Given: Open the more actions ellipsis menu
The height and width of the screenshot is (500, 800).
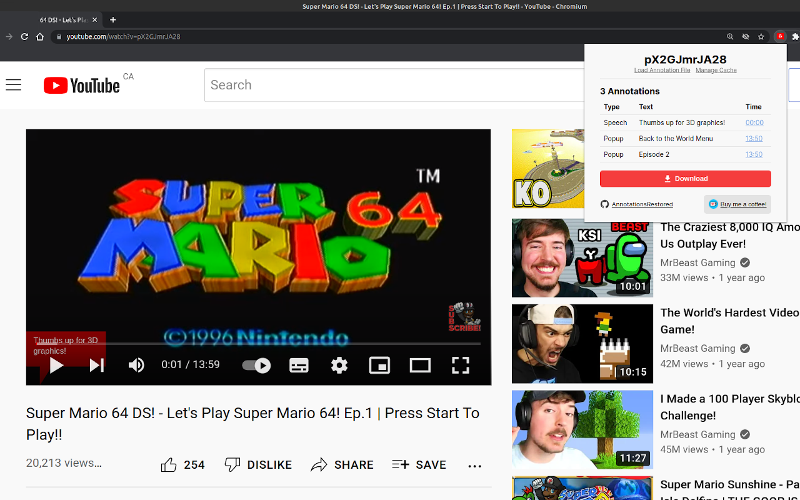Looking at the screenshot, I should tap(475, 465).
